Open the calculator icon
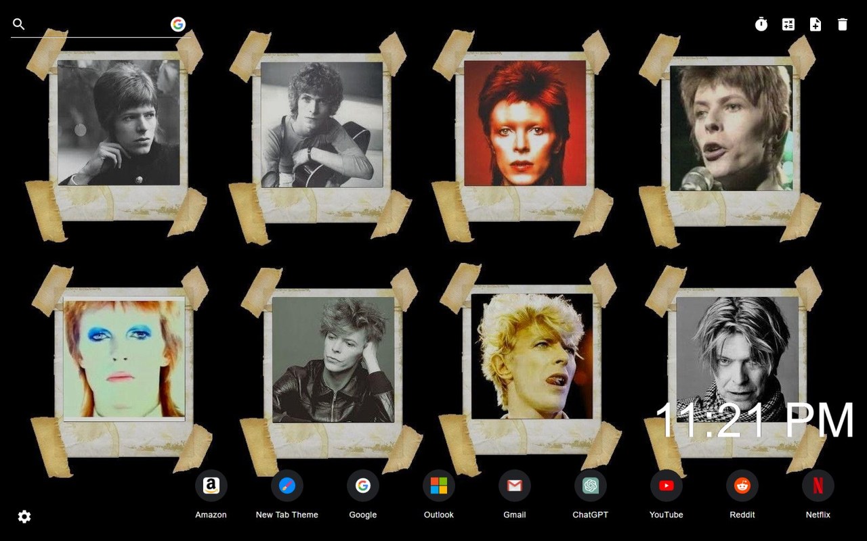The height and width of the screenshot is (541, 867). pyautogui.click(x=788, y=24)
